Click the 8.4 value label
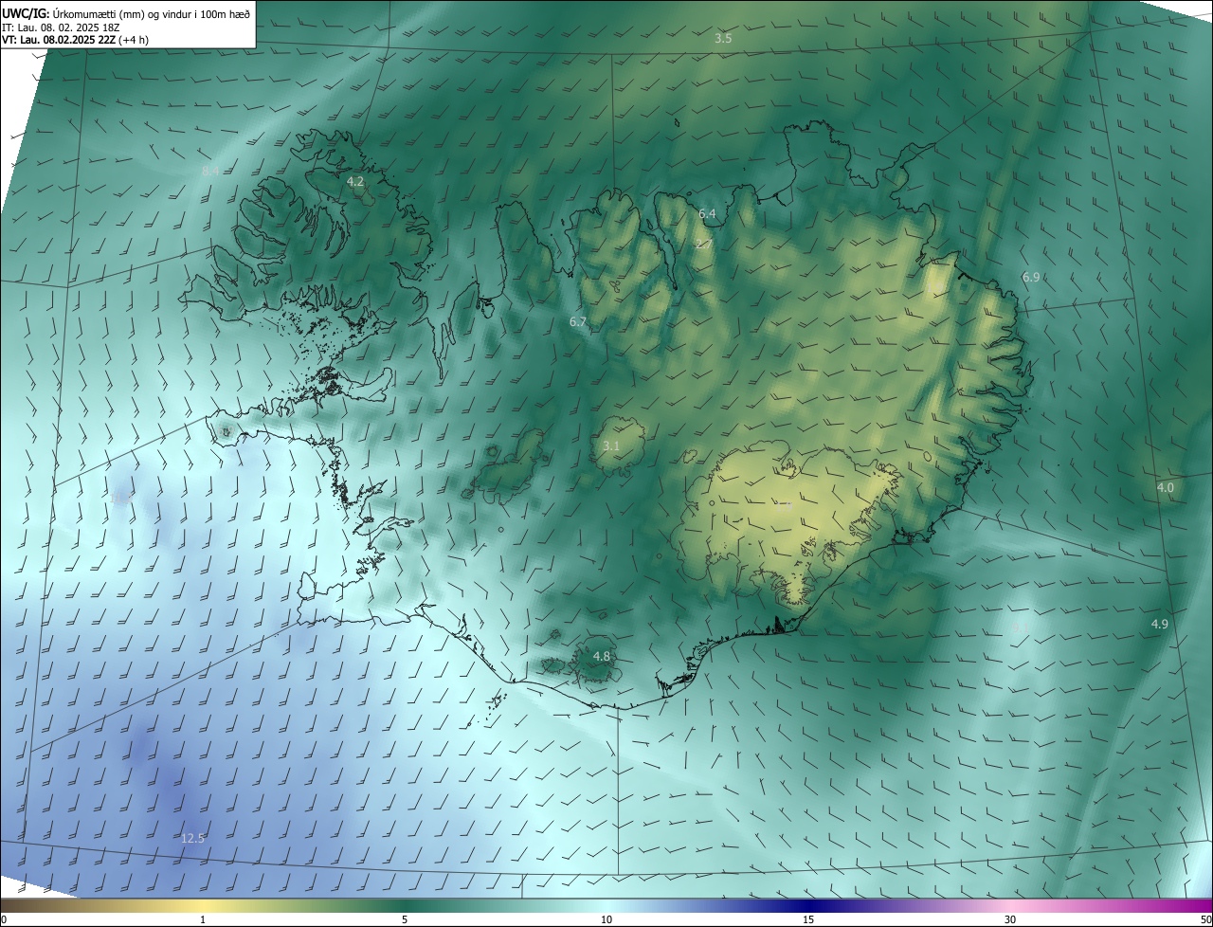 (210, 172)
